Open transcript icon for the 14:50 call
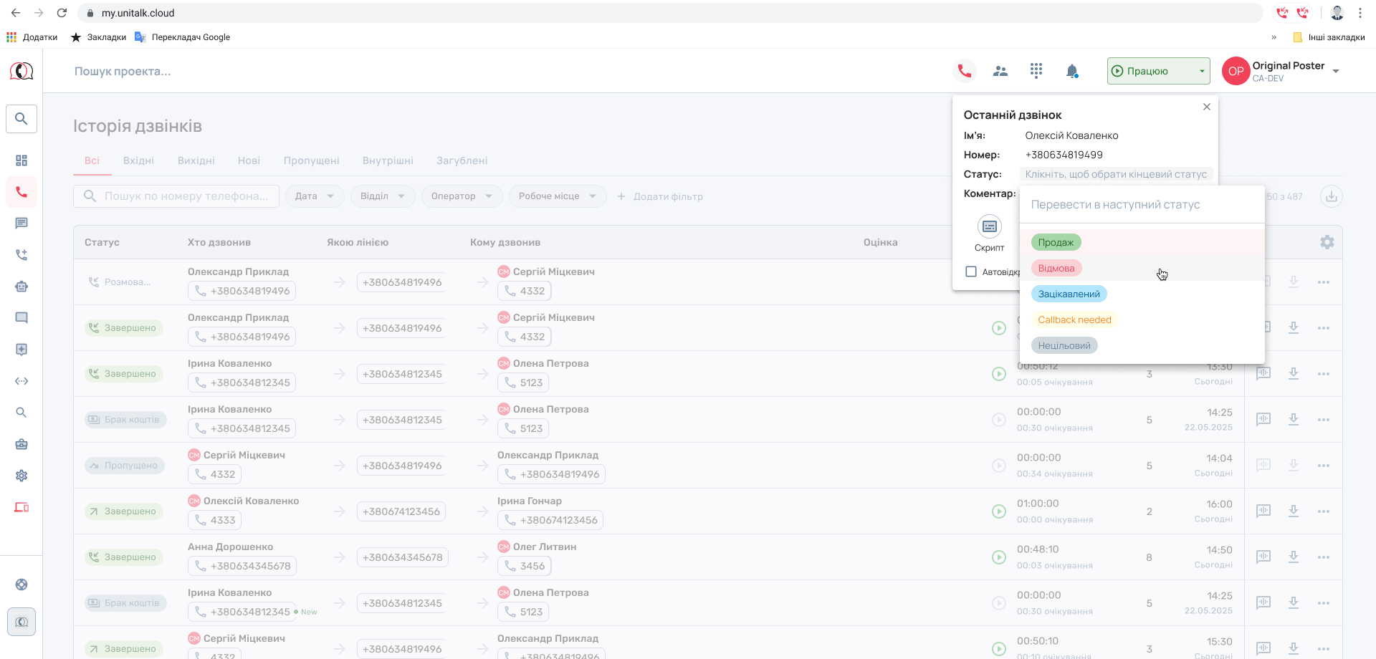The image size is (1376, 659). pyautogui.click(x=1263, y=557)
